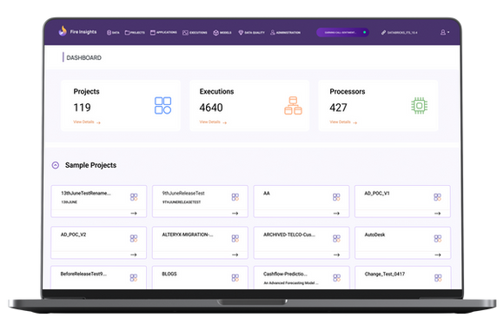Select the Change_Test_0417 project title

(384, 274)
